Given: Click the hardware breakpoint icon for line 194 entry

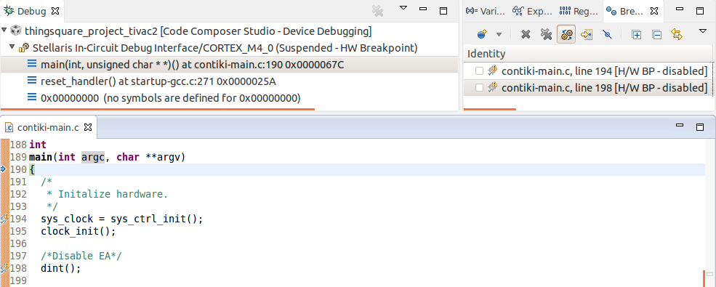Looking at the screenshot, I should (492, 70).
